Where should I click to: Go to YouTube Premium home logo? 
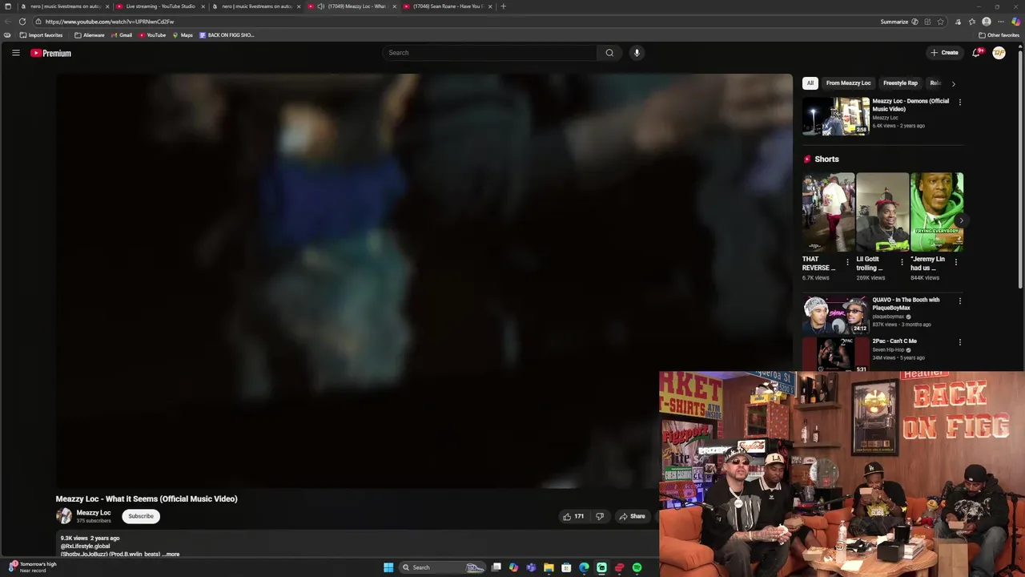tap(50, 53)
